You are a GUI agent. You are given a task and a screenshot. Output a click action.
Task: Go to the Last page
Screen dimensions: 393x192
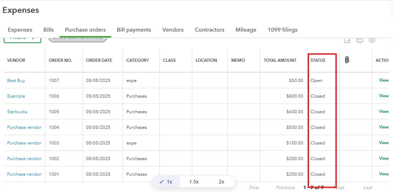368,187
